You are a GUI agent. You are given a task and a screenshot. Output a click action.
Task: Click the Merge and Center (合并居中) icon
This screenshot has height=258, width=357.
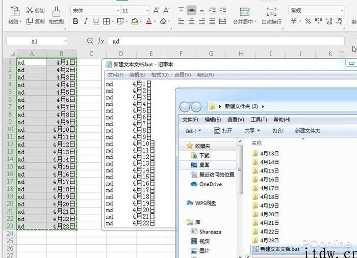[244, 11]
